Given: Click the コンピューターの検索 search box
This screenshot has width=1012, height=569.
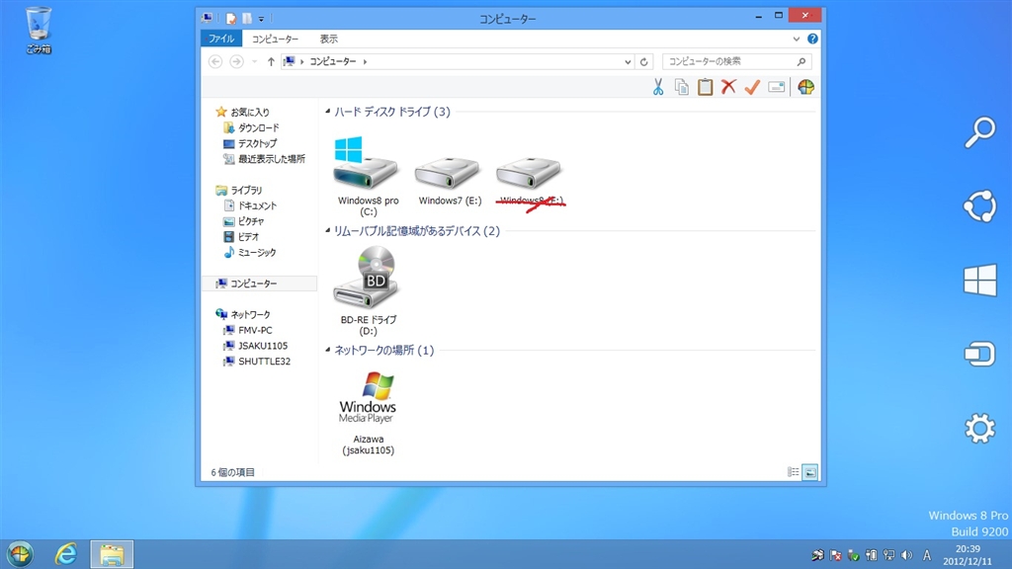Looking at the screenshot, I should [736, 61].
